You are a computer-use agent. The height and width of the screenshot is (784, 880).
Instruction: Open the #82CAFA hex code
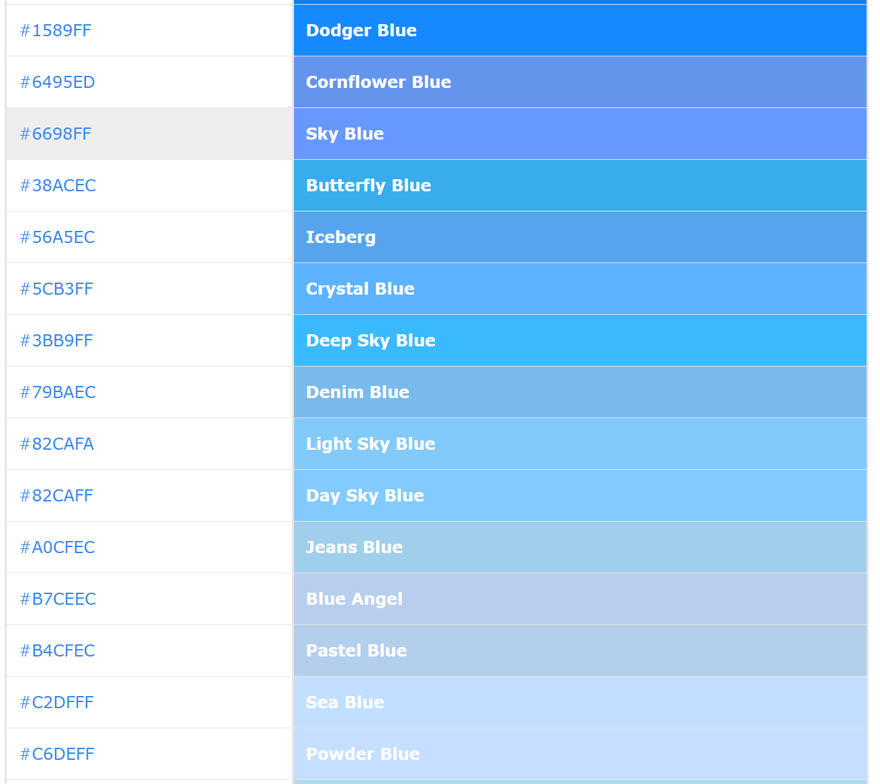pyautogui.click(x=56, y=444)
